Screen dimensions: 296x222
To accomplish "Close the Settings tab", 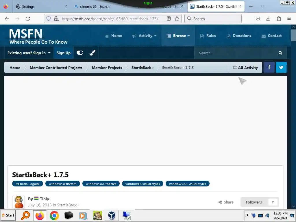I will coord(66,7).
